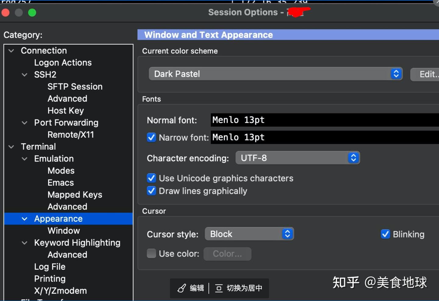Viewport: 439px width, 301px height.
Task: Open the Cursor style dropdown
Action: [x=287, y=234]
